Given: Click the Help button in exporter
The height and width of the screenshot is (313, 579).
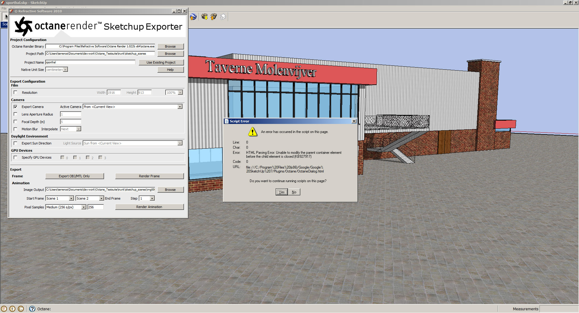Looking at the screenshot, I should [x=170, y=70].
